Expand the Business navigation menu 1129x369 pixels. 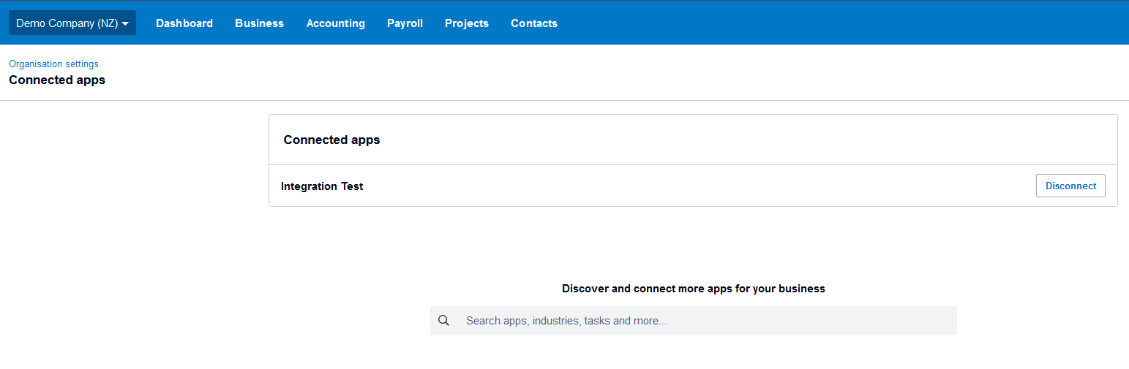[x=259, y=23]
